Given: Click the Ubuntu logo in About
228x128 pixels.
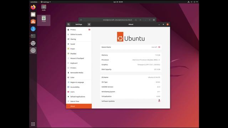Looking at the screenshot, I should pyautogui.click(x=131, y=37).
